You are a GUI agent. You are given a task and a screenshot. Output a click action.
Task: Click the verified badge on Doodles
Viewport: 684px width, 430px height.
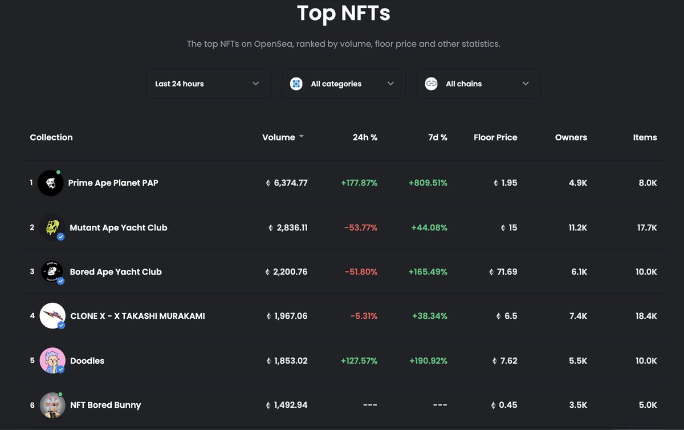59,368
